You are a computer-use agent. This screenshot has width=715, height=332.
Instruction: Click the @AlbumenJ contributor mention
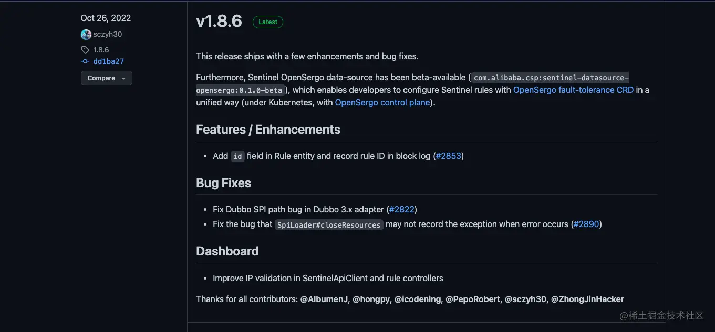pos(324,299)
